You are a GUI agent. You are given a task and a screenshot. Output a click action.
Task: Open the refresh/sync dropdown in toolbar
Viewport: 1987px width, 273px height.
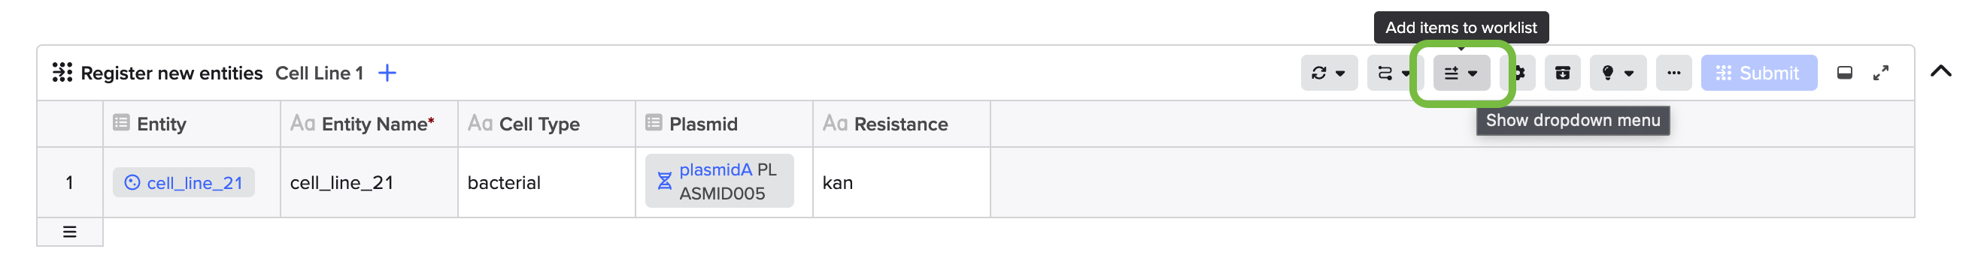point(1328,73)
